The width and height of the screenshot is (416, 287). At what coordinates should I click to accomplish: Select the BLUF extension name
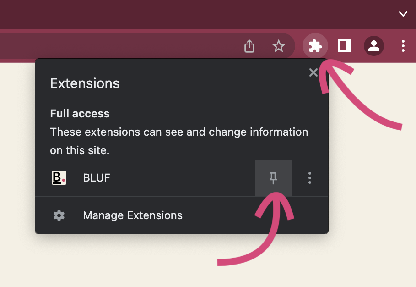97,178
